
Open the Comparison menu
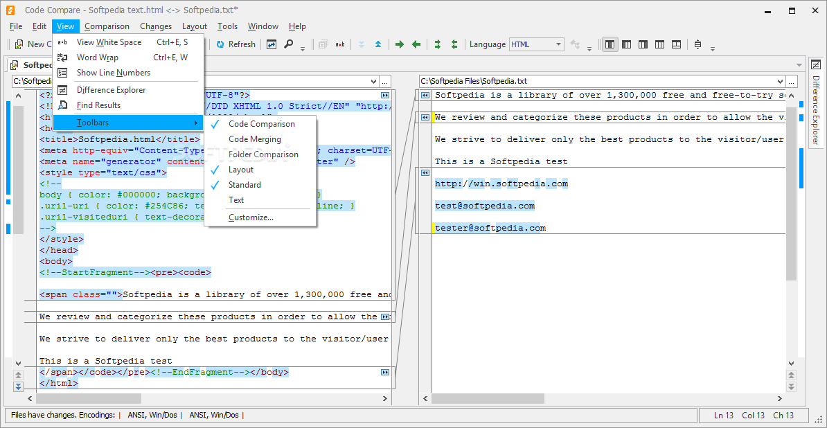pyautogui.click(x=107, y=26)
